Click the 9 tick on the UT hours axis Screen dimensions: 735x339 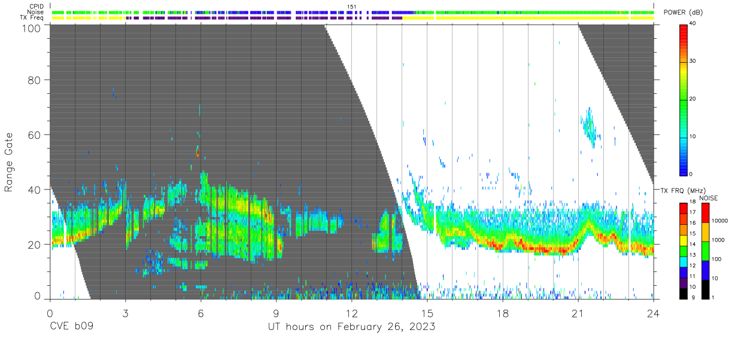pos(276,313)
